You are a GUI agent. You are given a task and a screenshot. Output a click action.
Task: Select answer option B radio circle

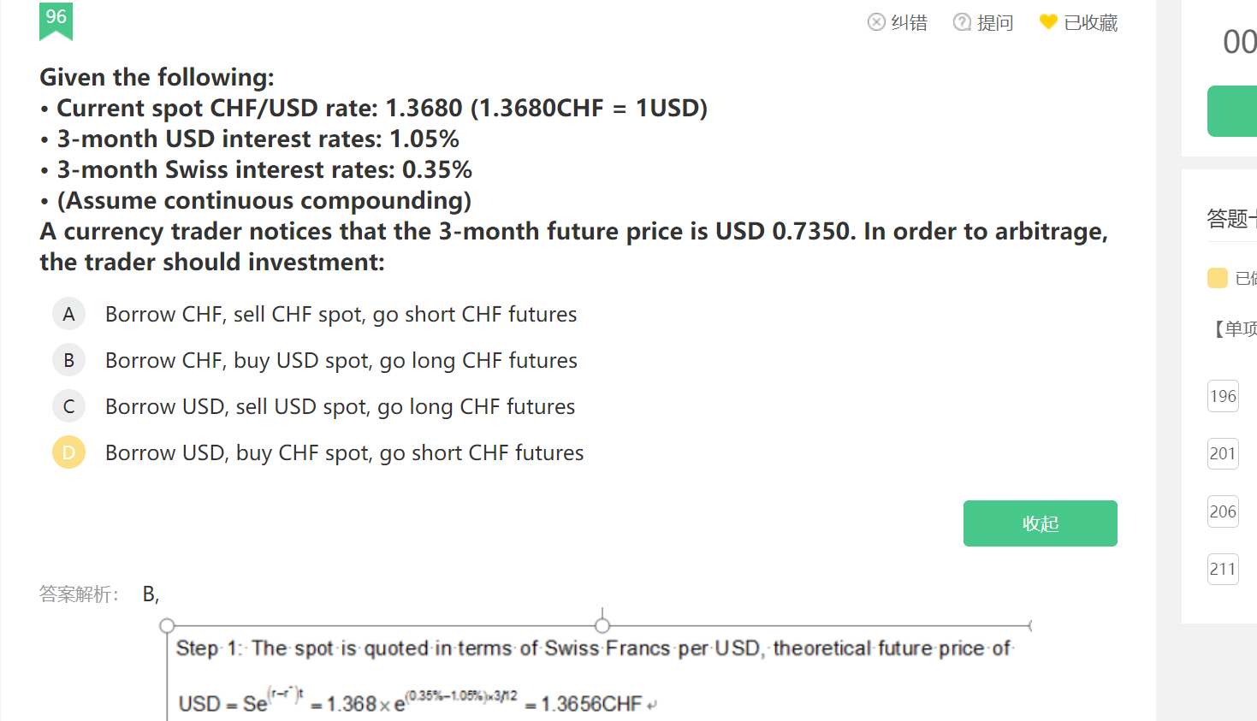click(x=69, y=360)
